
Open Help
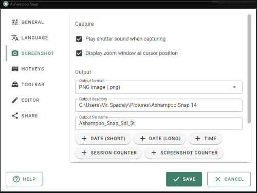(x=24, y=179)
